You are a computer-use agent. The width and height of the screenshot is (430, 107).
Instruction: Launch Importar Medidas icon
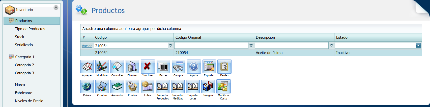(178, 86)
